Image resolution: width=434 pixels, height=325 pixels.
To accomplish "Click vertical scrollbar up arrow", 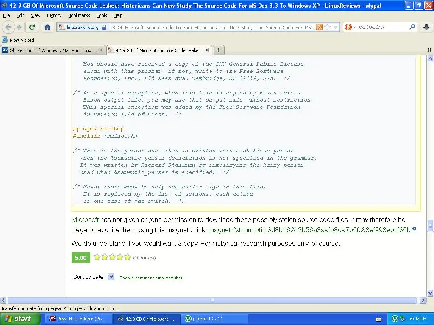I will [430, 58].
